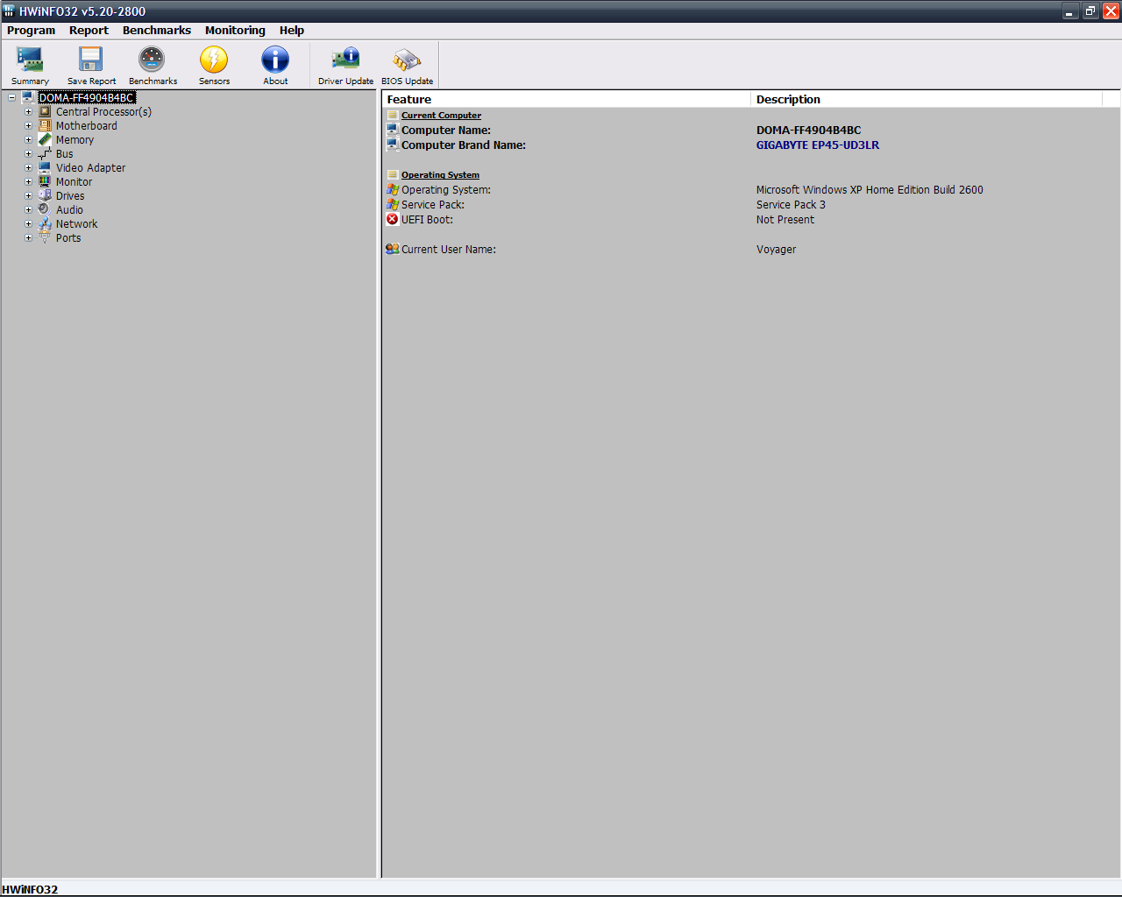The width and height of the screenshot is (1122, 897).
Task: Expand the Drives tree node
Action: click(x=28, y=196)
